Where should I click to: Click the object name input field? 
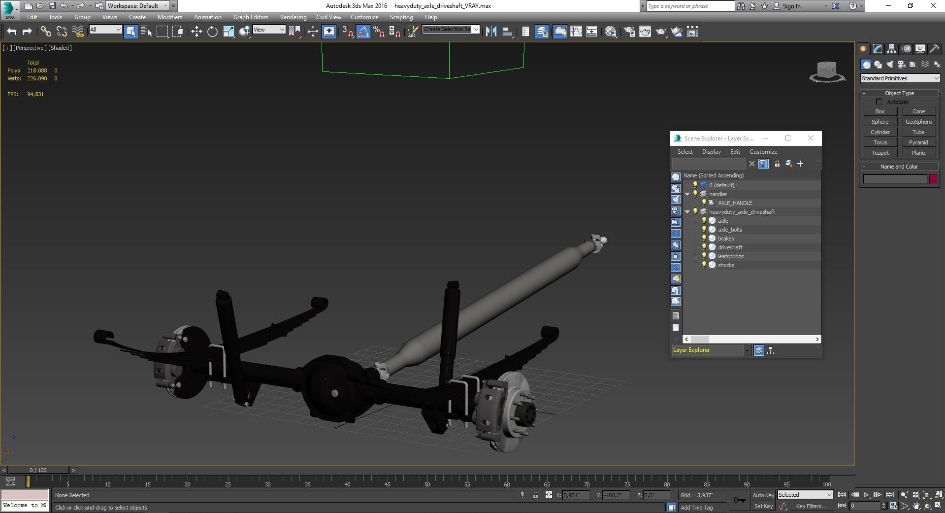pyautogui.click(x=895, y=179)
